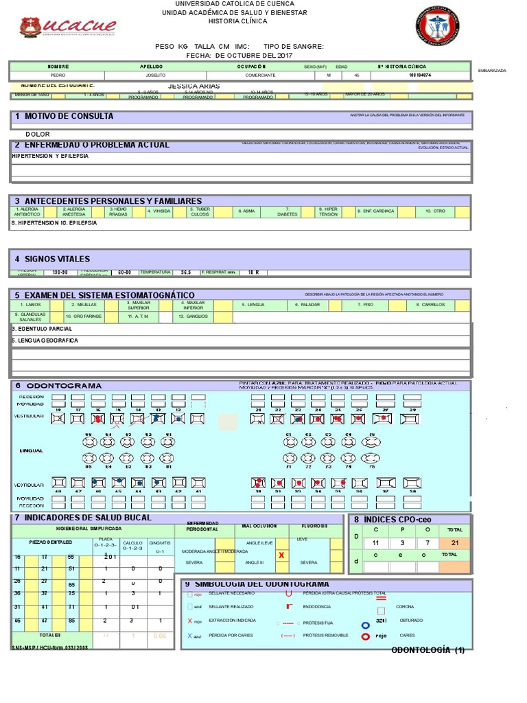
Task: Select lower tooth 31 with red marks
Action: pos(258,483)
